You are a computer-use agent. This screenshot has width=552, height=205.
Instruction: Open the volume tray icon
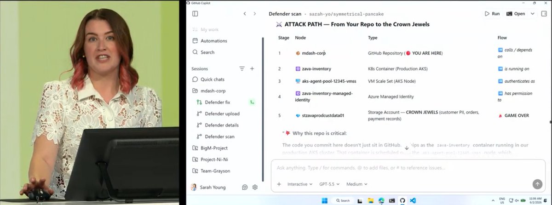coord(517,200)
